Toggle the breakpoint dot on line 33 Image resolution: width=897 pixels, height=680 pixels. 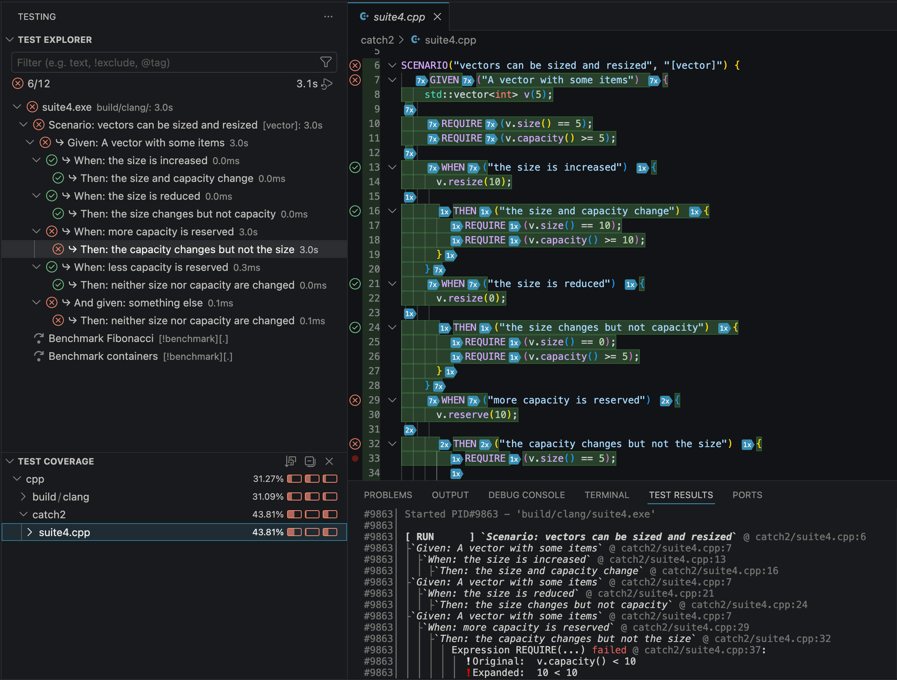pyautogui.click(x=355, y=458)
